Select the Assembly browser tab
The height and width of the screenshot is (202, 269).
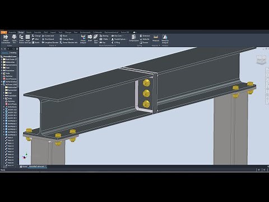tap(4, 53)
